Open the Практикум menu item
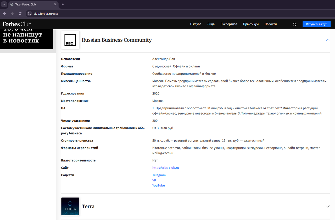 pyautogui.click(x=251, y=24)
